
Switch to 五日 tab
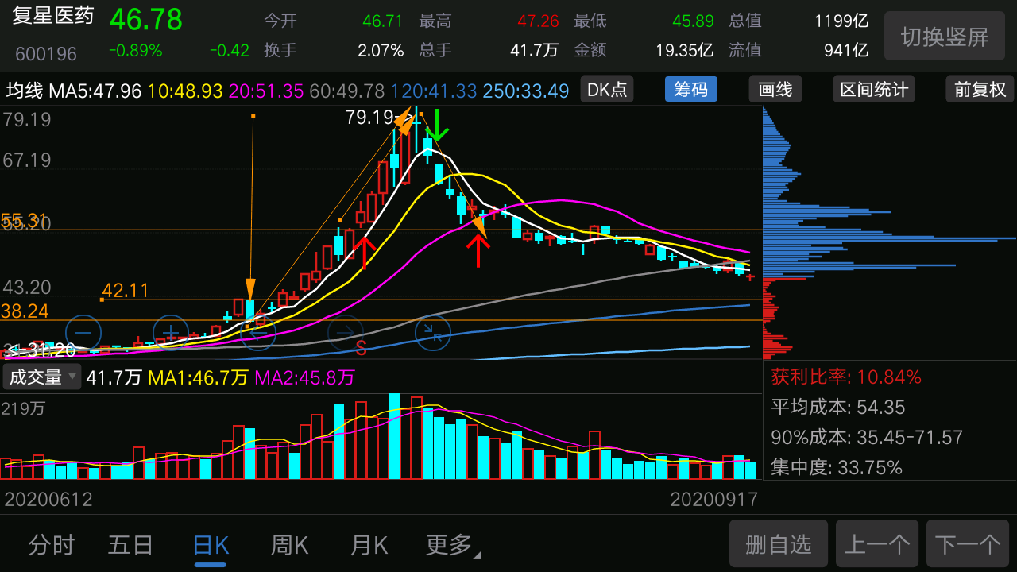point(130,545)
